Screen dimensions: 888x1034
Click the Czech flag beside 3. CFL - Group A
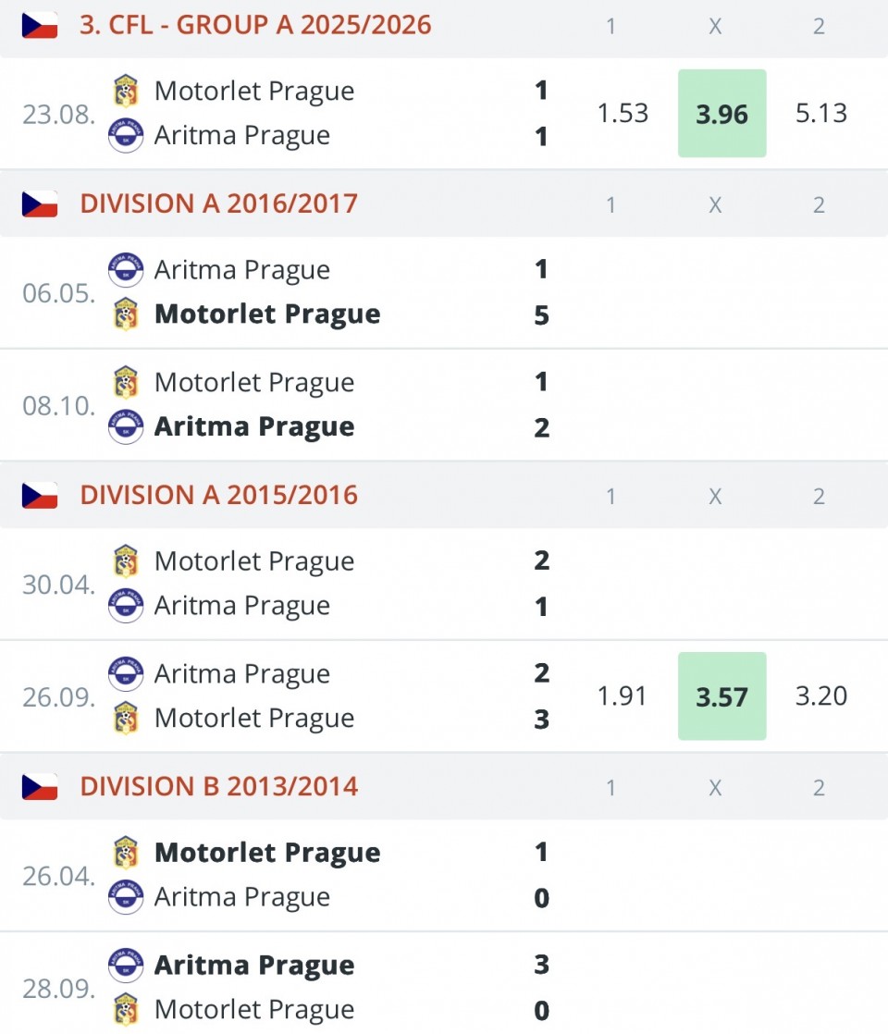(x=40, y=25)
